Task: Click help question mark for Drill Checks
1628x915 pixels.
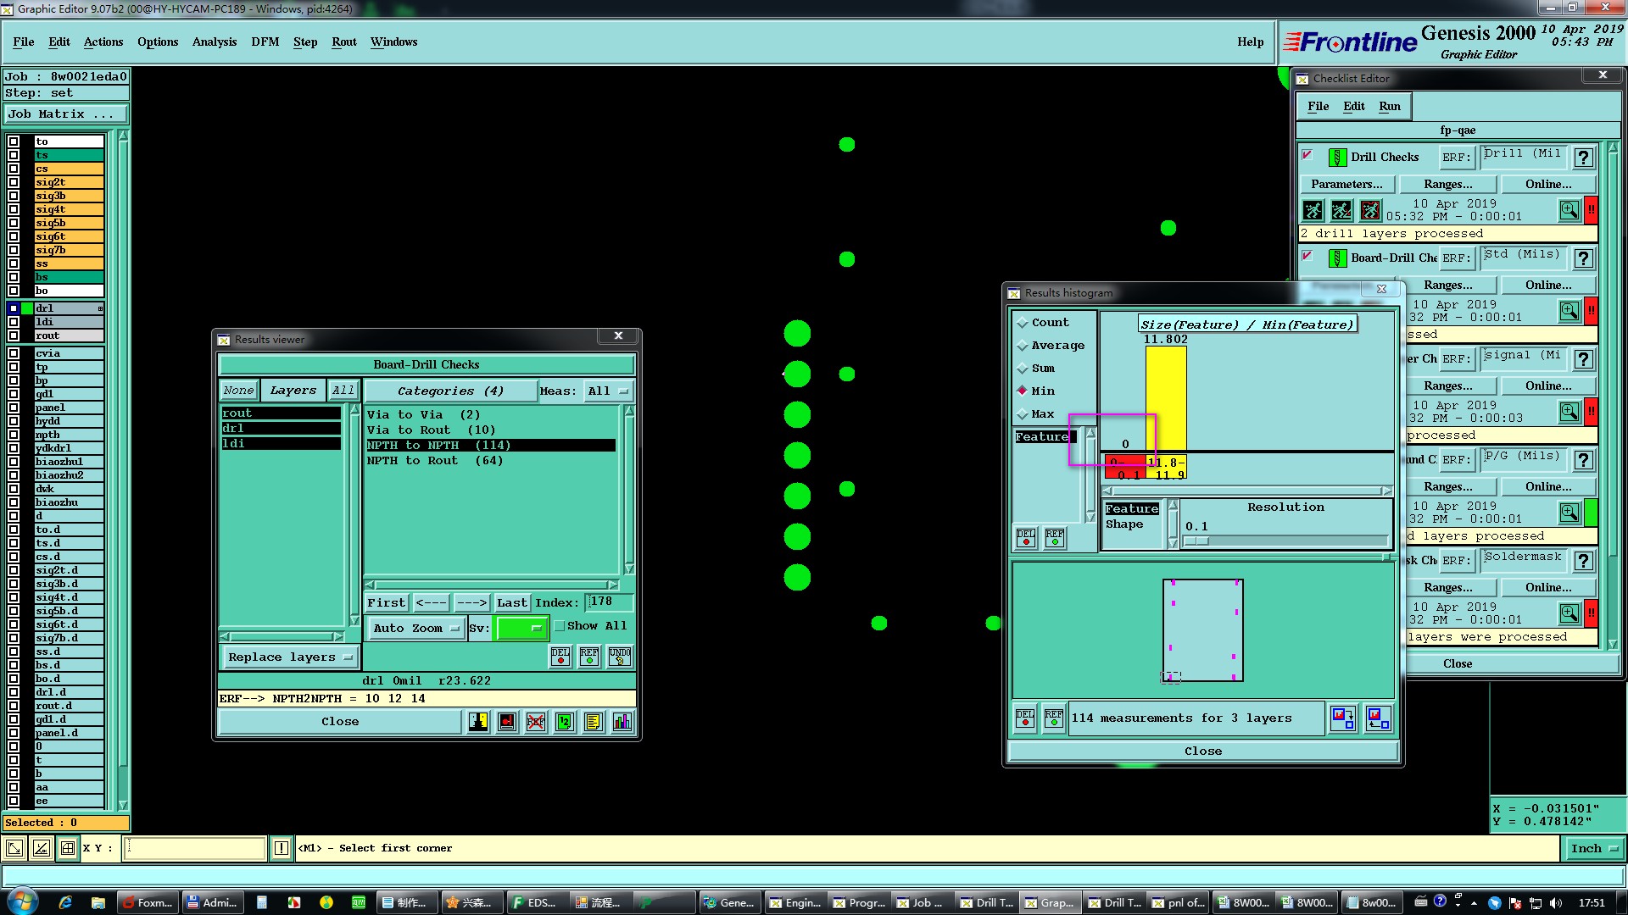Action: [1583, 158]
